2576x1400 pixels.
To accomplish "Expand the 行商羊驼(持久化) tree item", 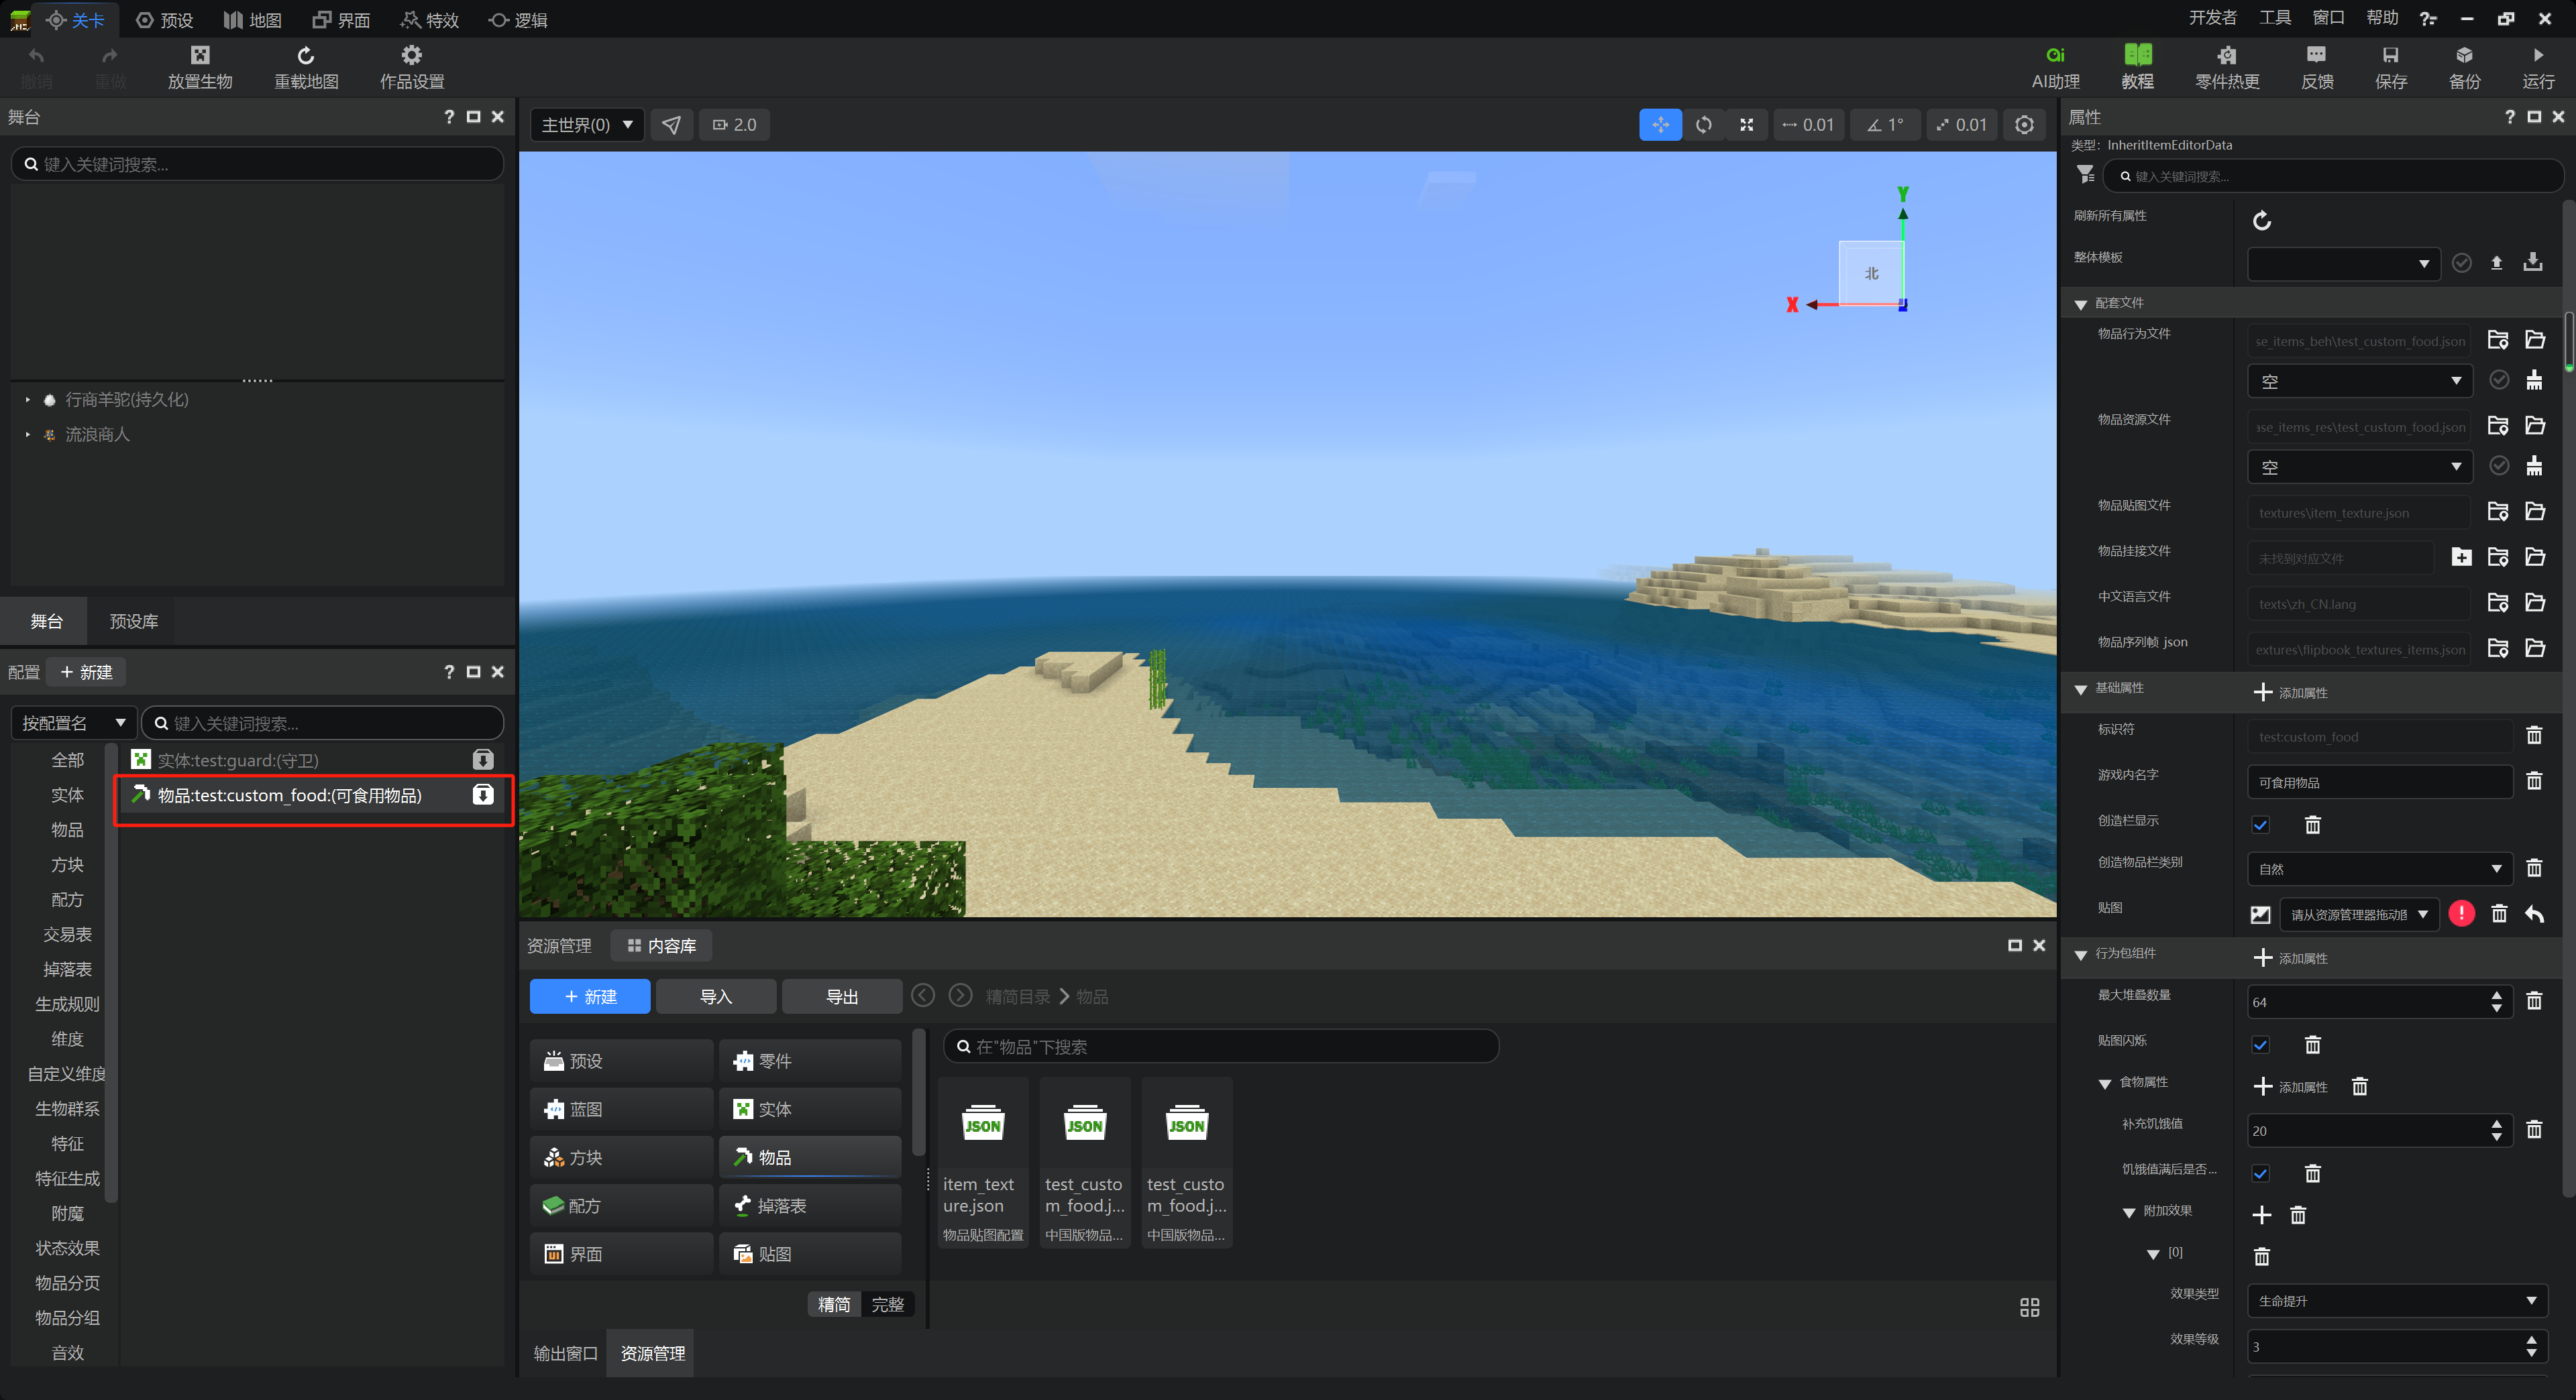I will coord(28,400).
